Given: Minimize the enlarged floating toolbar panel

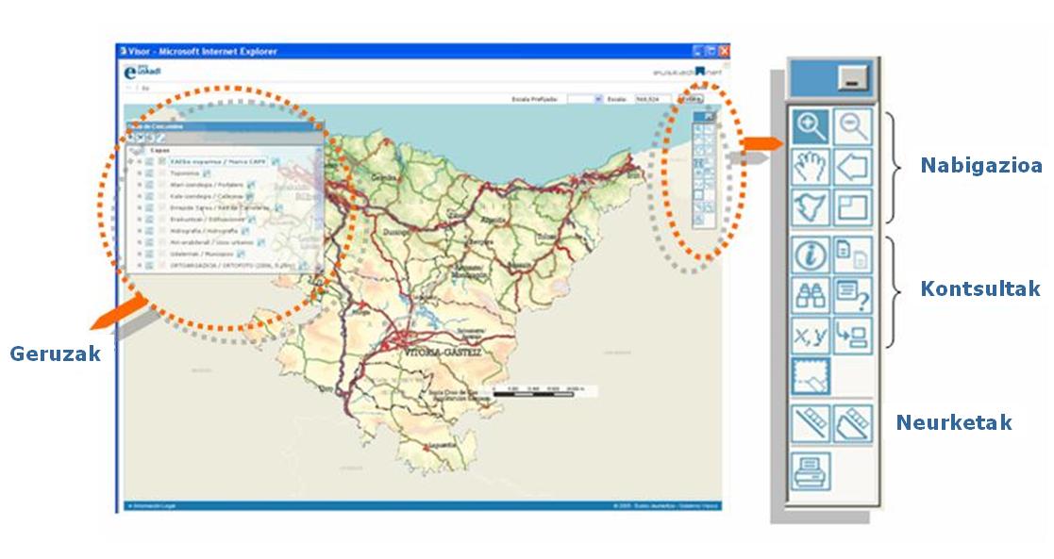Looking at the screenshot, I should tap(853, 82).
